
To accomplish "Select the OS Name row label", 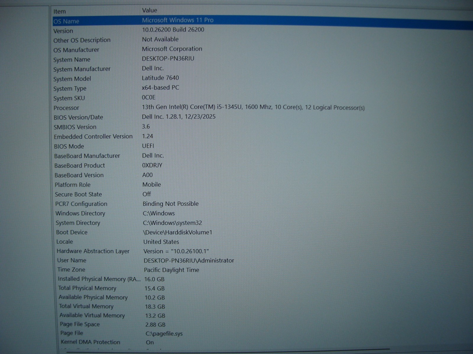I will point(66,21).
